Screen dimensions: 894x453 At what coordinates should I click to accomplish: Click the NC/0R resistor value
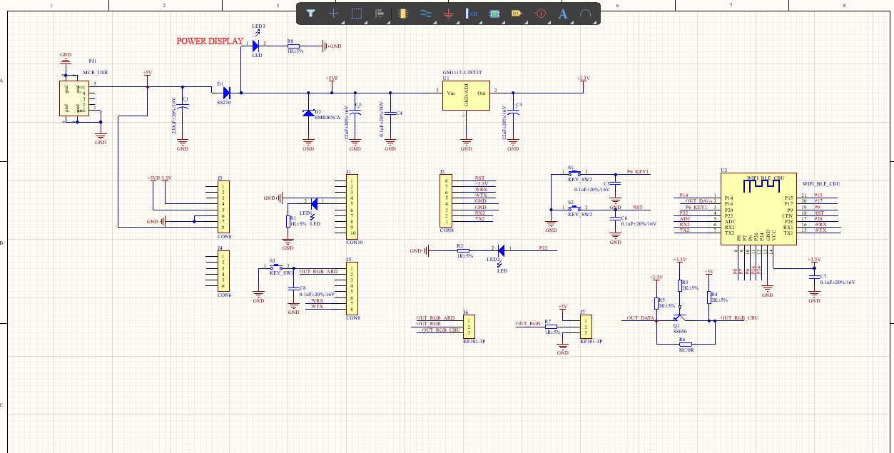(686, 350)
